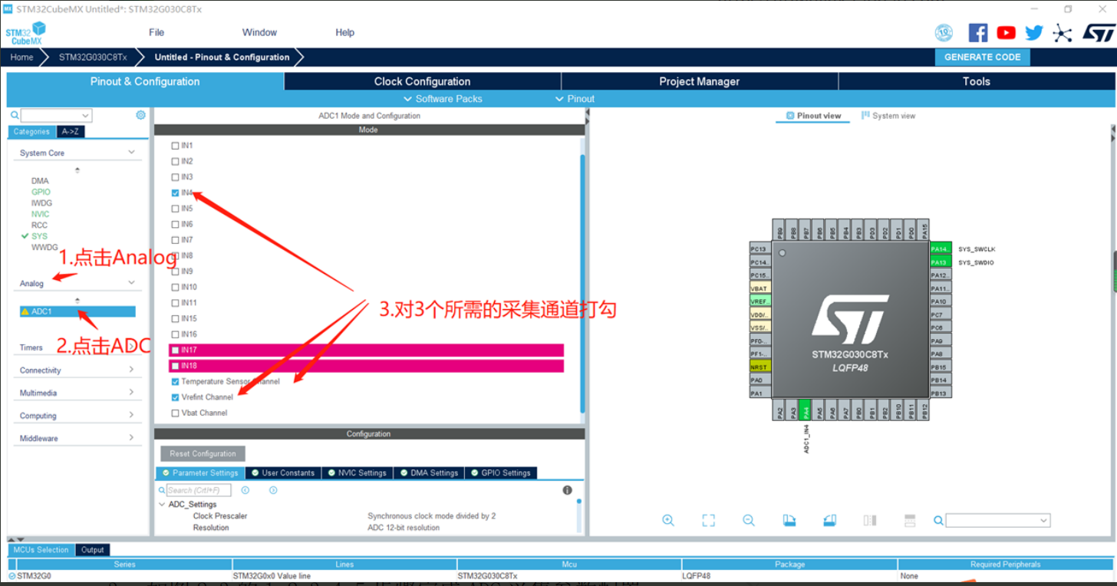
Task: Click the Reset Configuration button
Action: (203, 453)
